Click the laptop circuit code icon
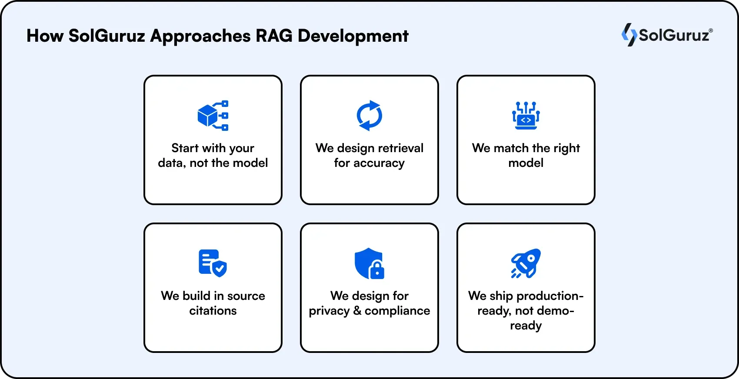This screenshot has width=739, height=379. pyautogui.click(x=526, y=116)
